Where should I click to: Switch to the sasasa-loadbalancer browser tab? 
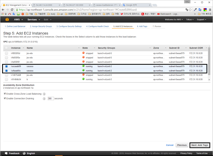(106, 5)
